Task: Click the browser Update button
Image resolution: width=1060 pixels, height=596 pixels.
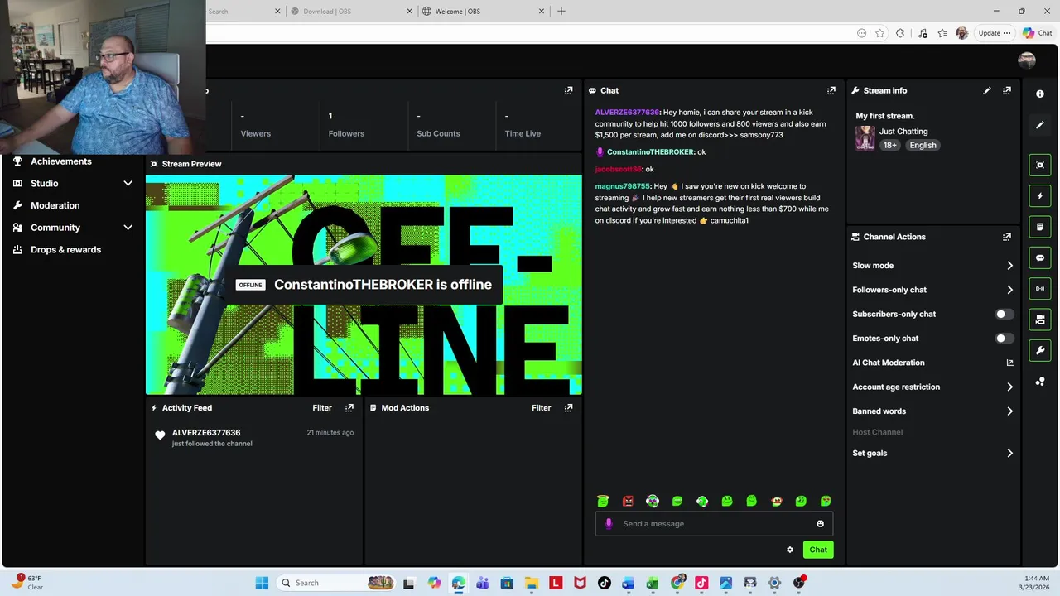Action: [x=994, y=33]
